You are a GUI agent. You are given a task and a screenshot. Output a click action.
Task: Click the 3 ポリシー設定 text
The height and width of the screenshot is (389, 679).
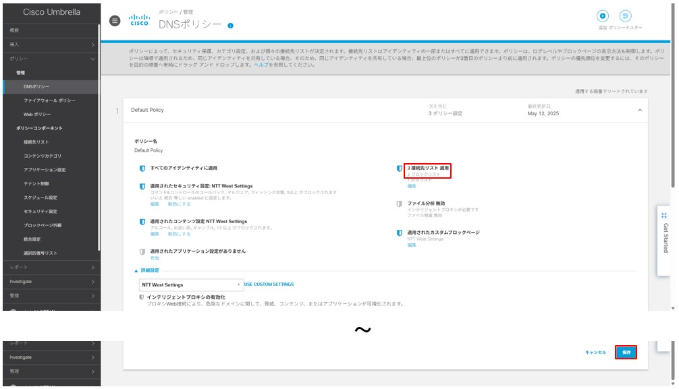(445, 113)
